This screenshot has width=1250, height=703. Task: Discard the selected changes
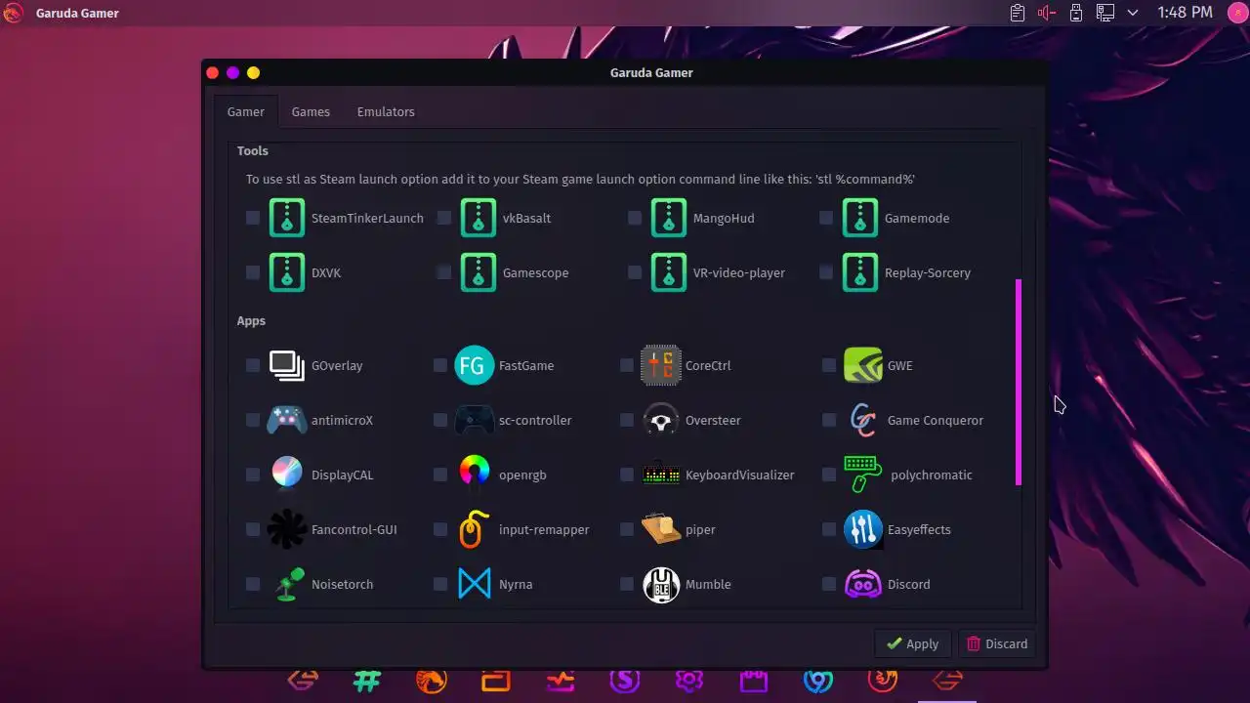click(x=996, y=643)
